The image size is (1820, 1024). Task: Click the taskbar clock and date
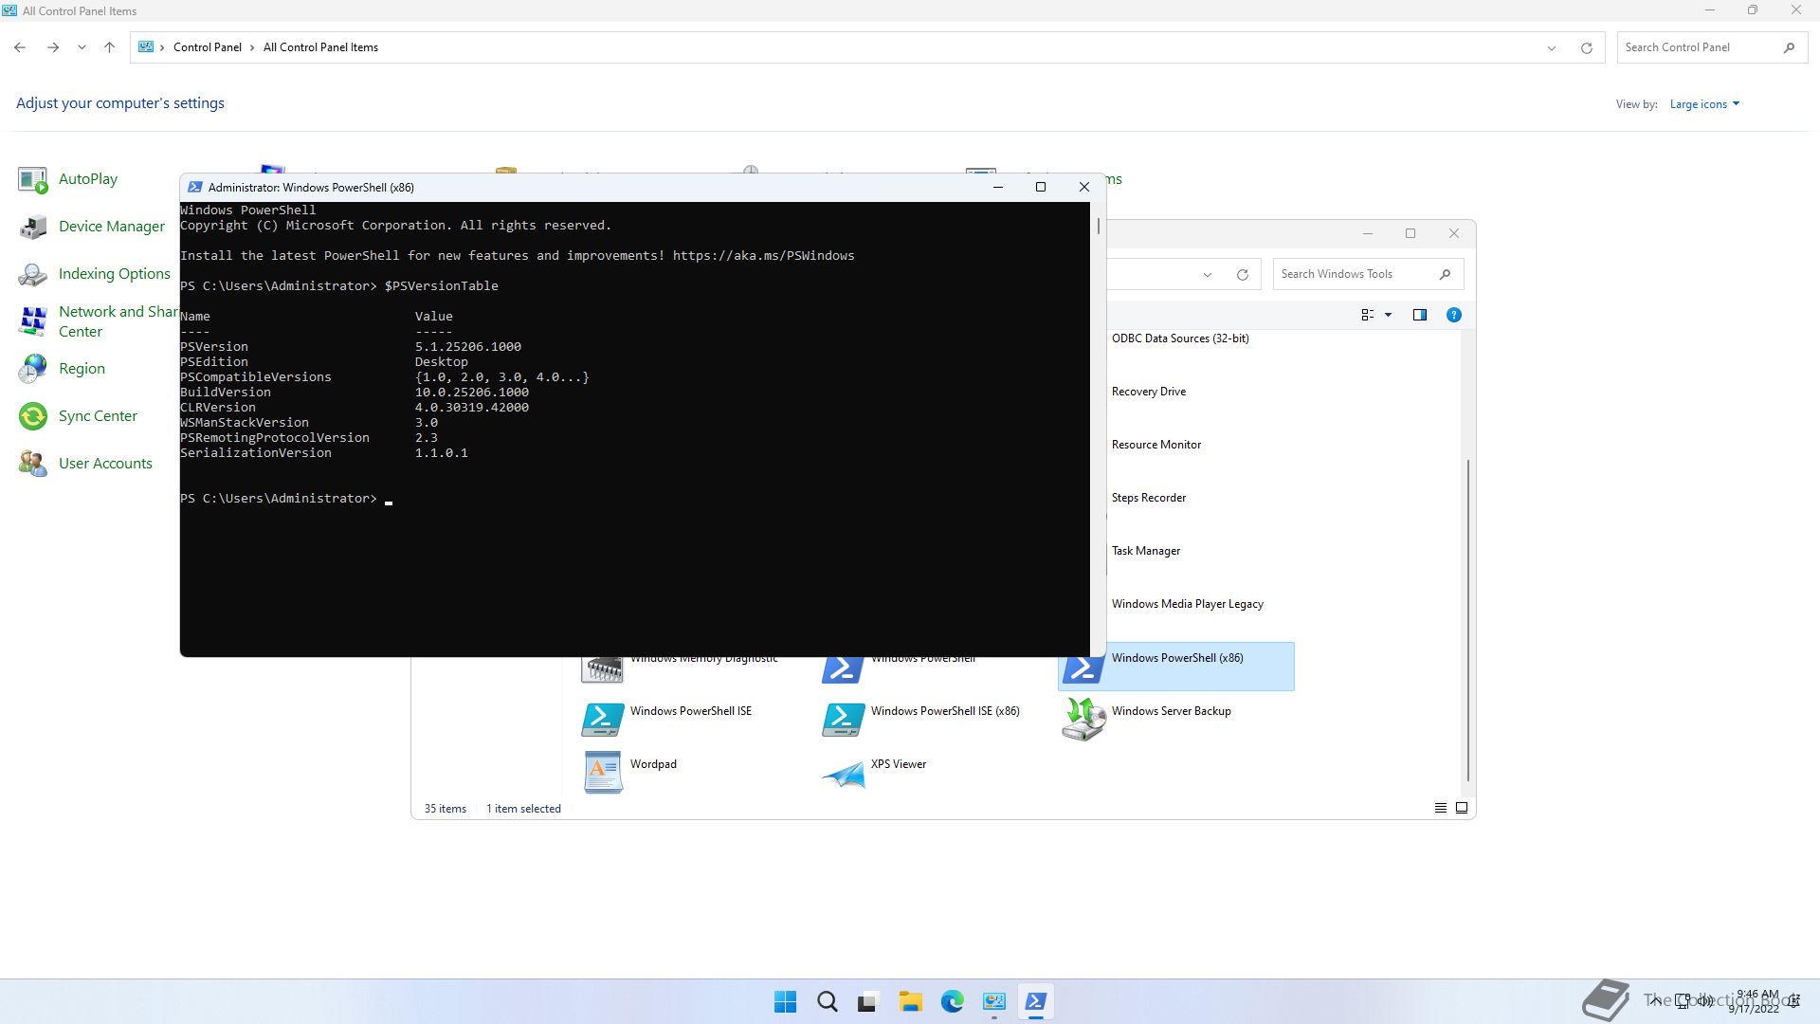1756,1001
